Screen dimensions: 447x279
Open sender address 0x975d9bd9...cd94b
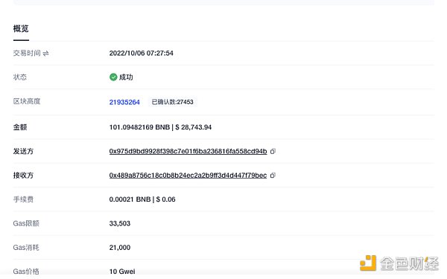[x=188, y=151]
